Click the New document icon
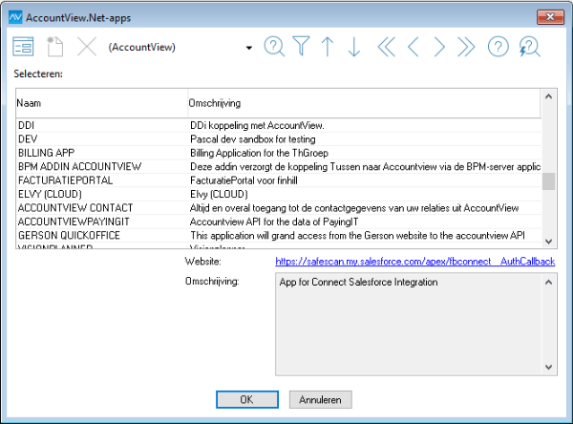573x424 pixels. (54, 47)
